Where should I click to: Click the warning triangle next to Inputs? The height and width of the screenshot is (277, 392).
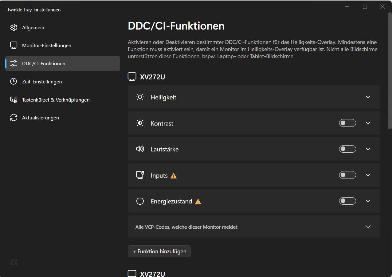point(174,176)
